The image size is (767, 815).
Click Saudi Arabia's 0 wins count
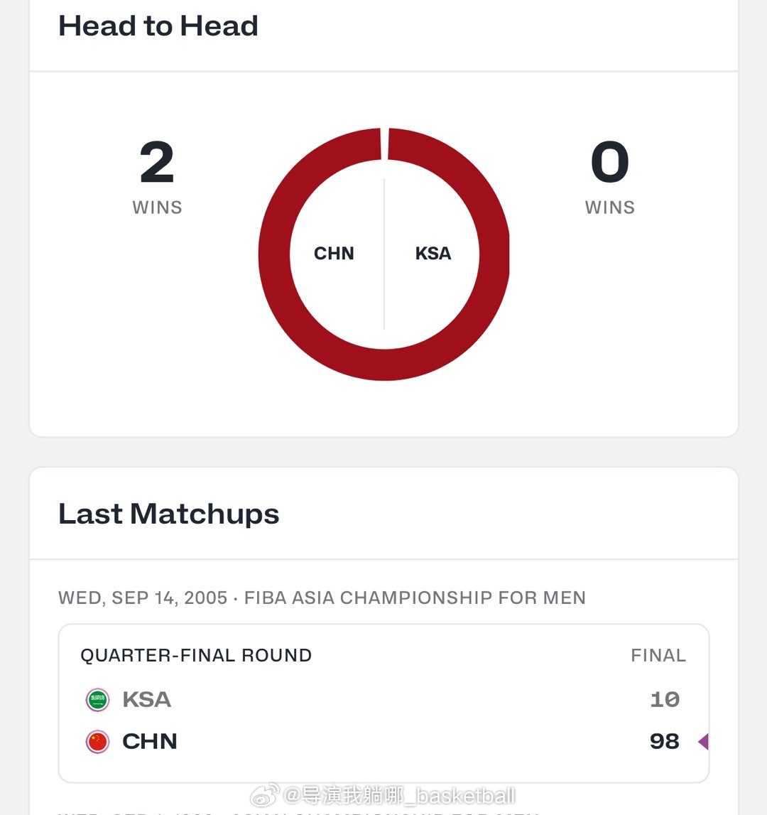[610, 161]
